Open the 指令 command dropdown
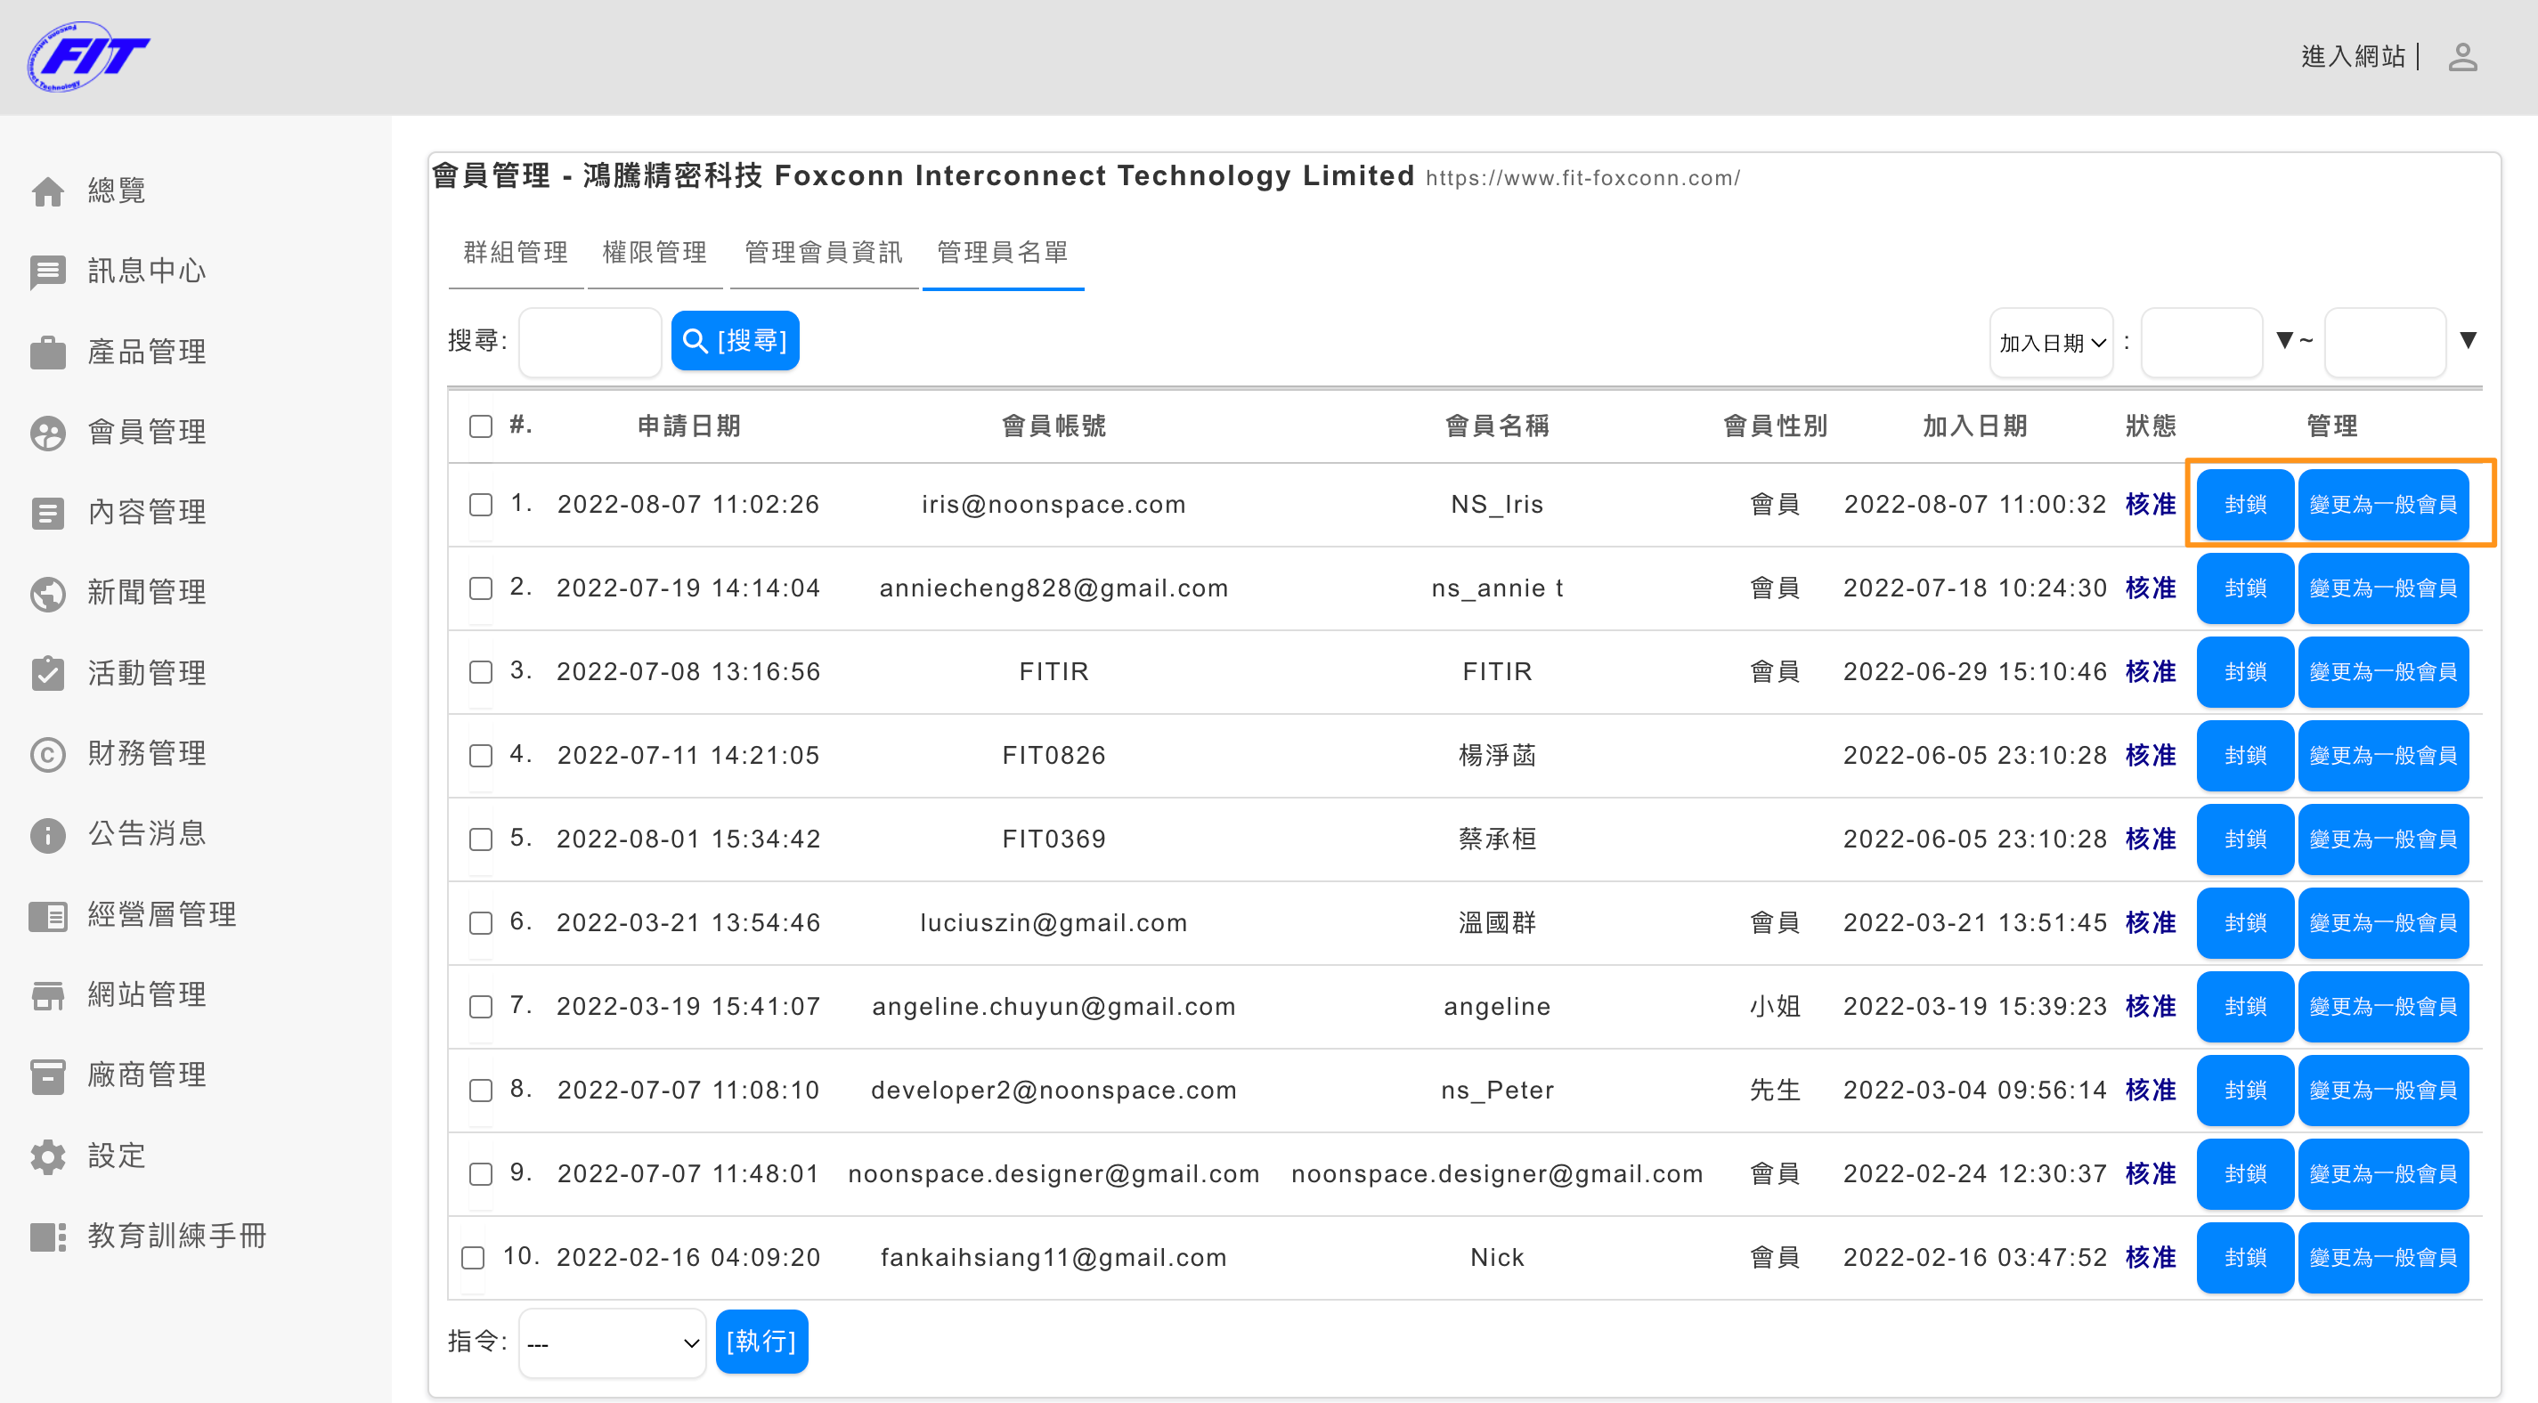This screenshot has height=1403, width=2538. (x=612, y=1342)
